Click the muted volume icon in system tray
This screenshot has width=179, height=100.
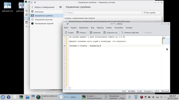click(153, 97)
